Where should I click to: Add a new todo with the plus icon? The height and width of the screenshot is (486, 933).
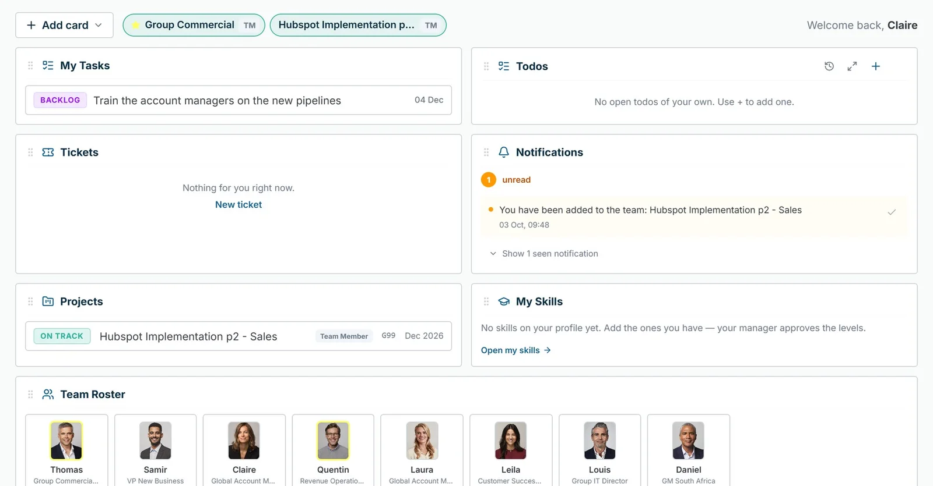[876, 66]
